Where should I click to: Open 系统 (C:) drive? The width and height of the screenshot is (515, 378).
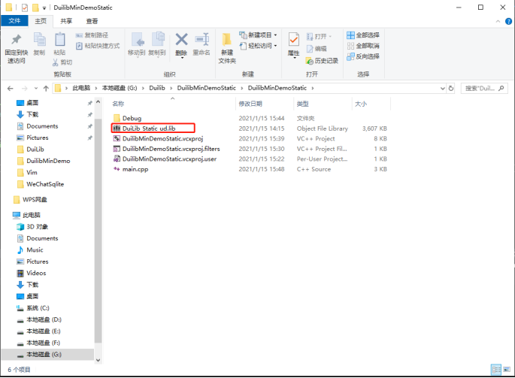[38, 308]
